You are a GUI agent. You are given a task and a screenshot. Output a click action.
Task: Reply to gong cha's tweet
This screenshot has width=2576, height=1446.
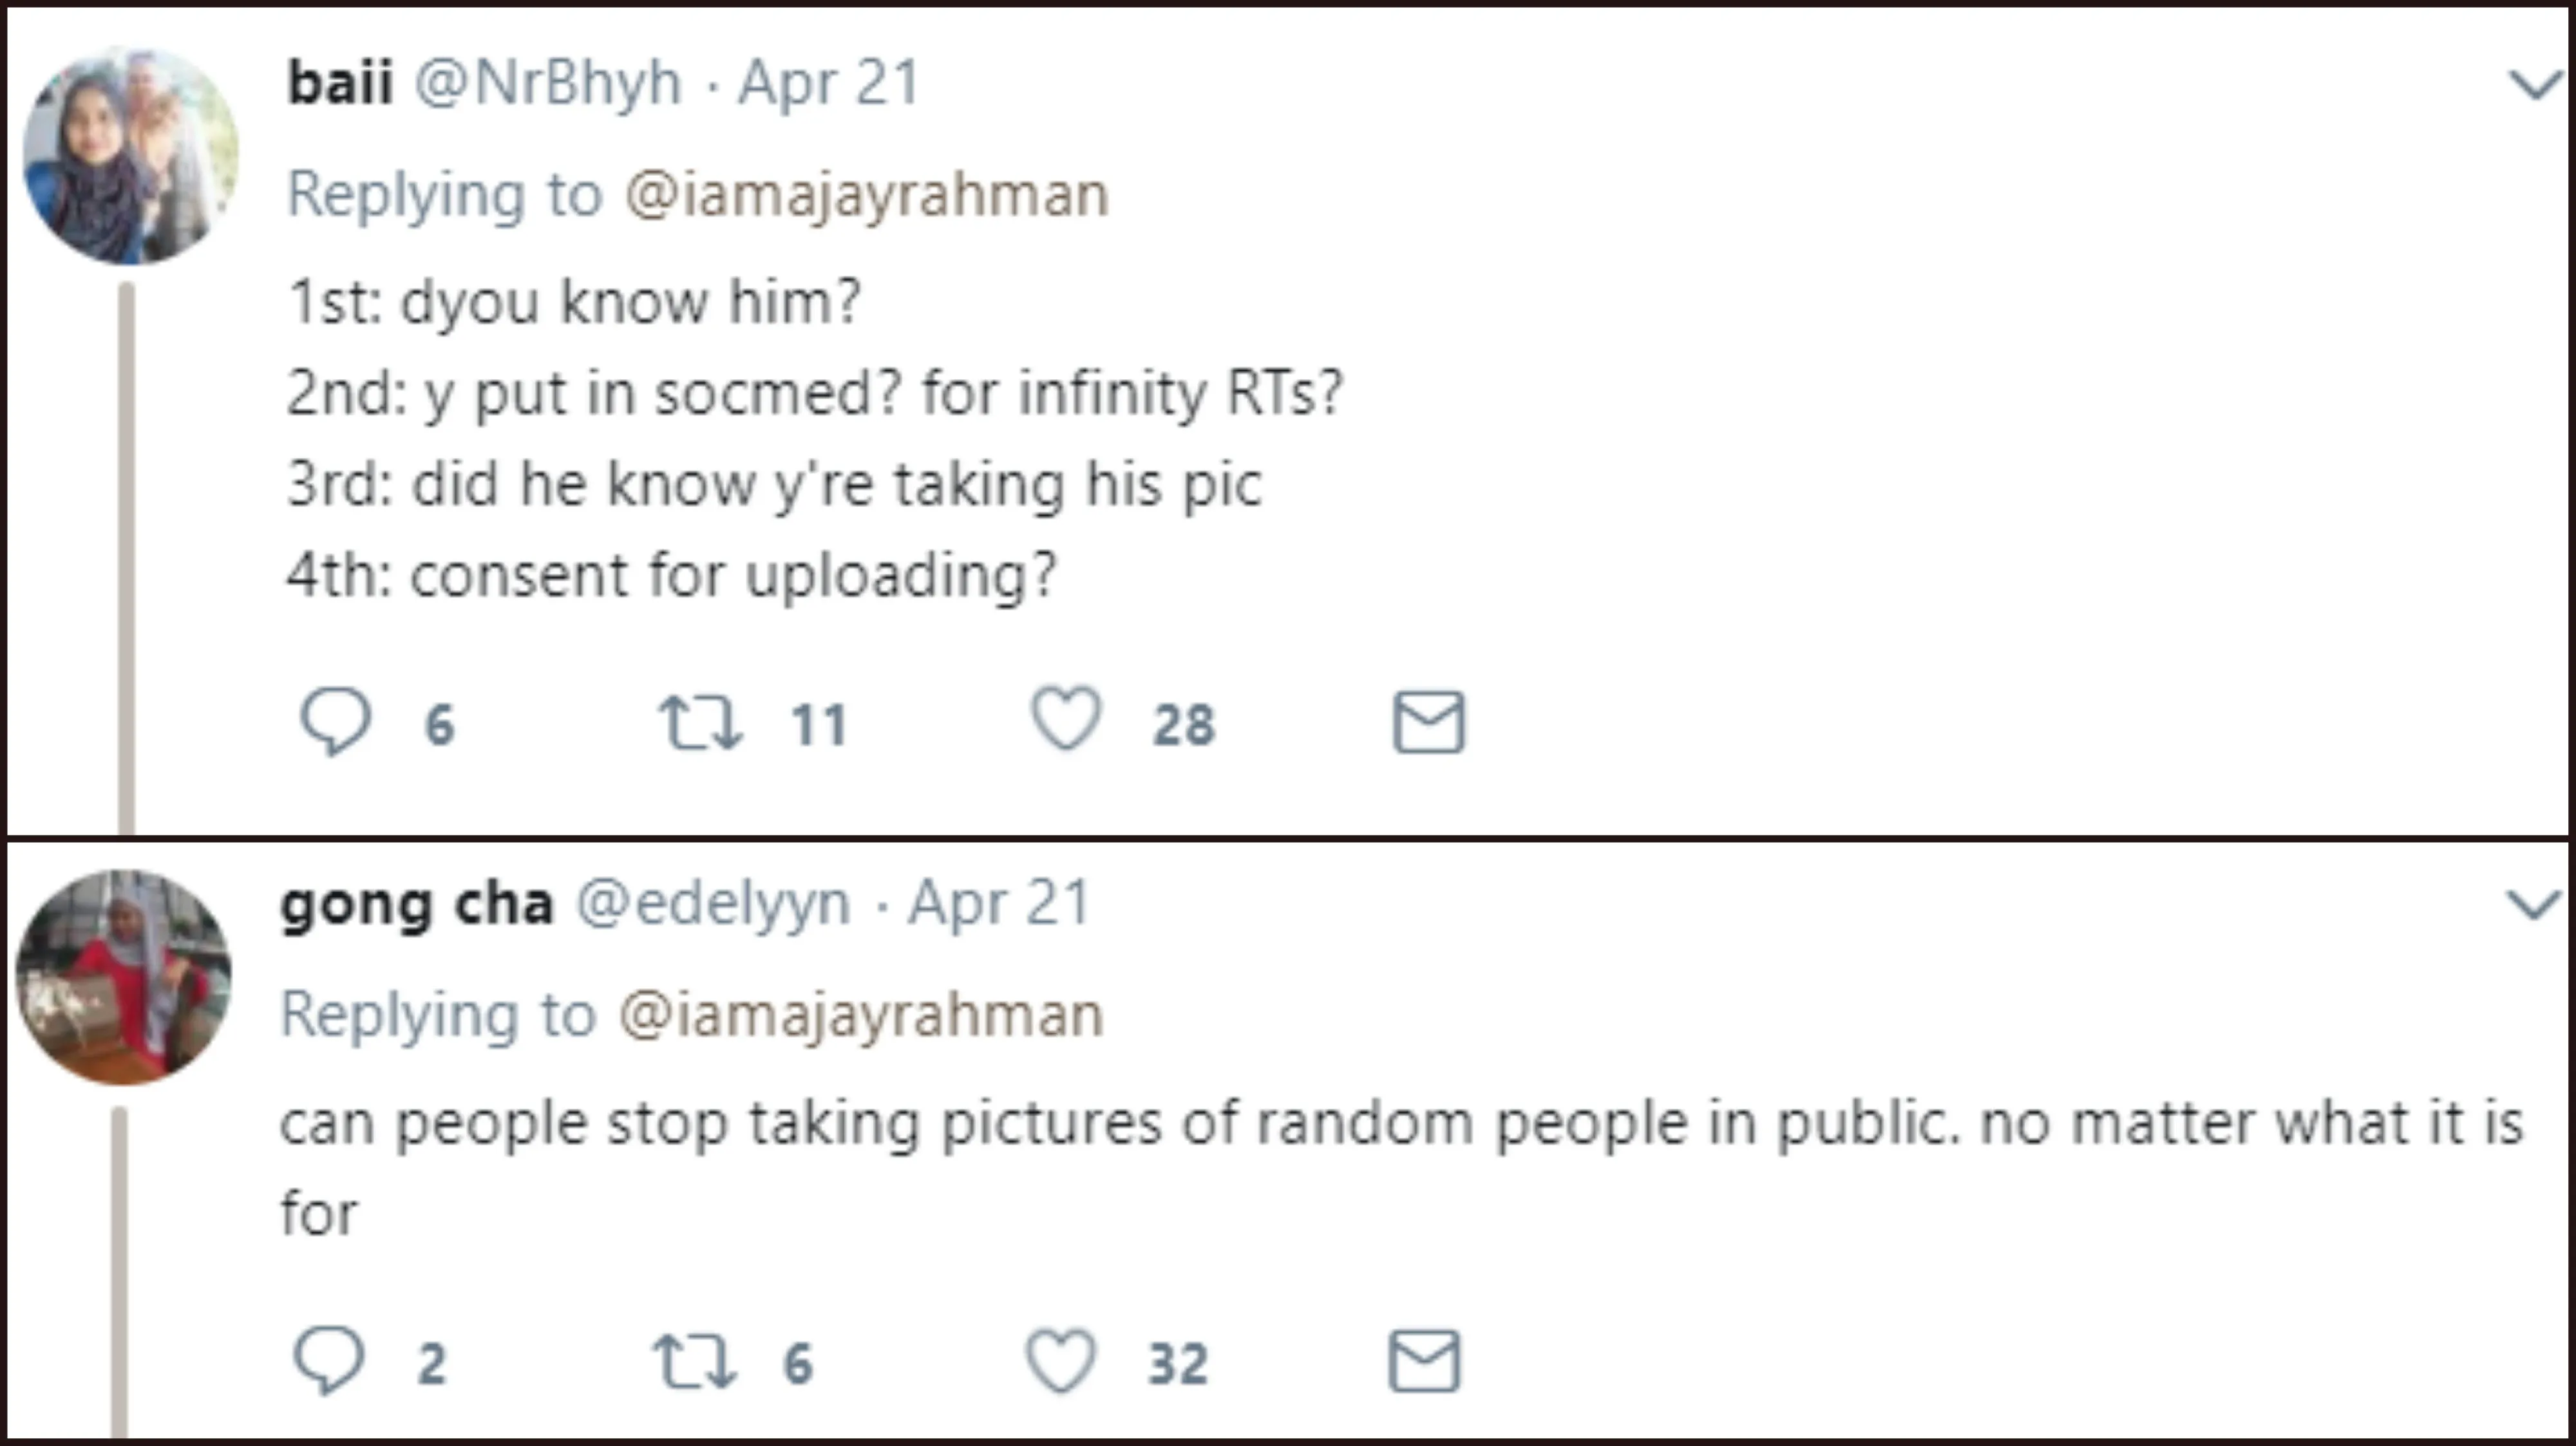(x=329, y=1360)
